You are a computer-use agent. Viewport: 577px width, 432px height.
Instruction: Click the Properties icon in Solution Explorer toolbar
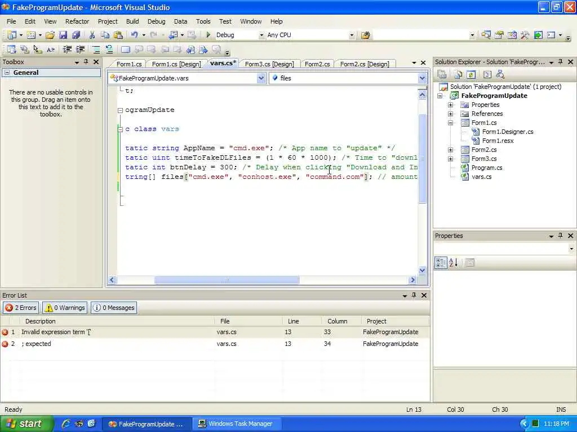pyautogui.click(x=442, y=75)
